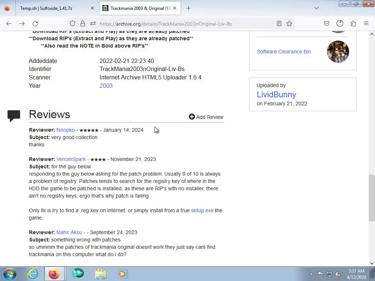Click the Software Clearance Bin thumbnail
The image size is (375, 281).
pos(338,52)
